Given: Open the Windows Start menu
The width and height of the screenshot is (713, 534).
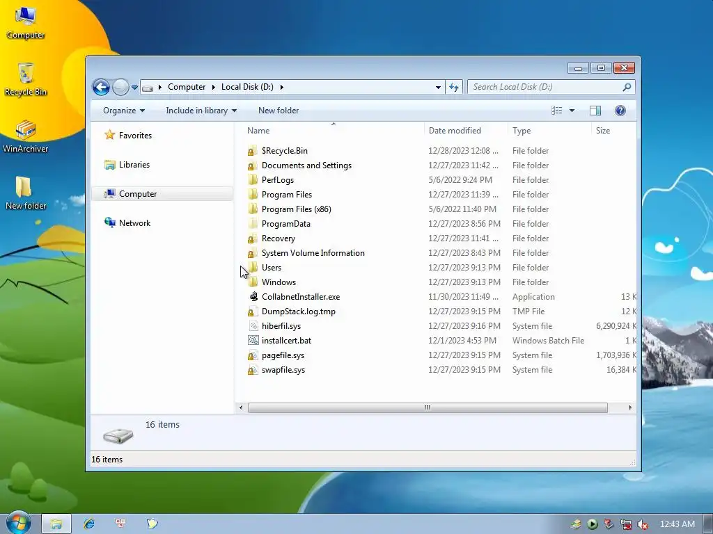Looking at the screenshot, I should 19,523.
